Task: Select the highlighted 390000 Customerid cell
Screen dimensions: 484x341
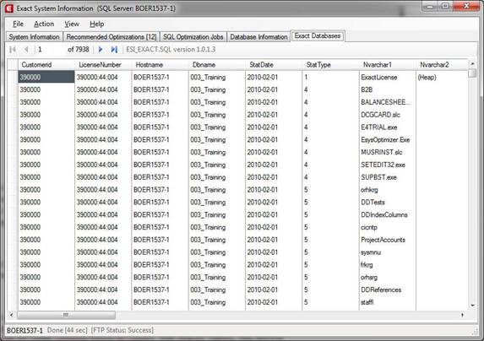Action: coord(46,77)
